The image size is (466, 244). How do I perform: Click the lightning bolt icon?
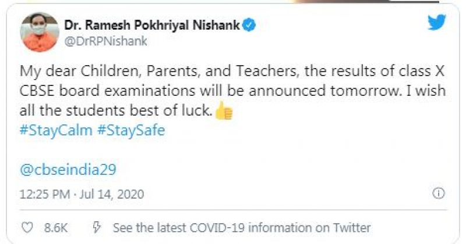[97, 227]
